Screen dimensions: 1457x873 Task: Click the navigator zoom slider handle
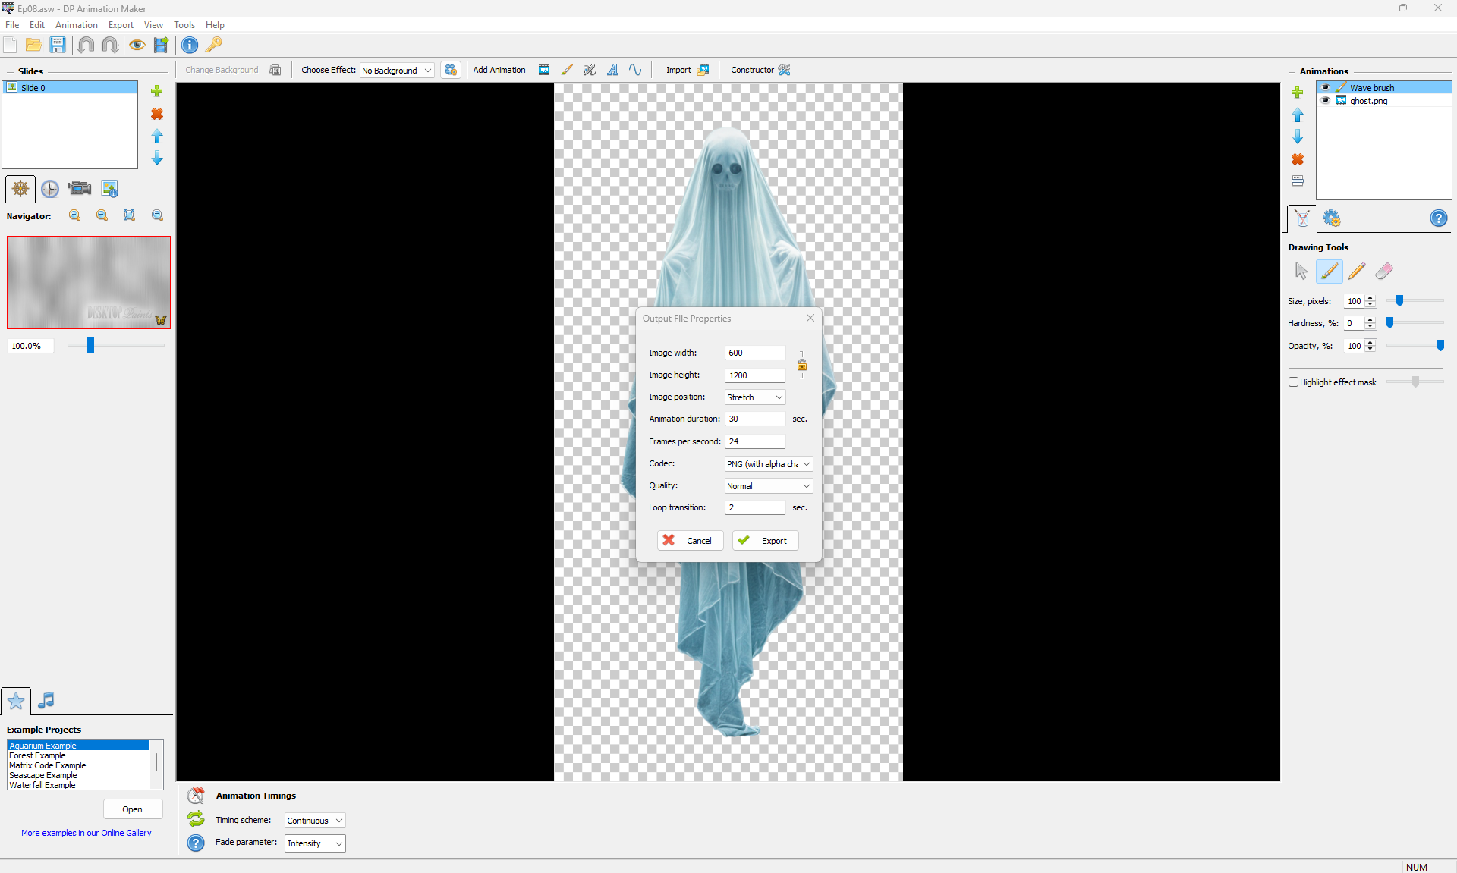click(x=90, y=345)
